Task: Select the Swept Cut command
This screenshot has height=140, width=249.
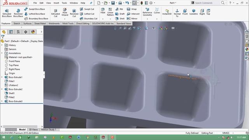Action: coord(87,9)
